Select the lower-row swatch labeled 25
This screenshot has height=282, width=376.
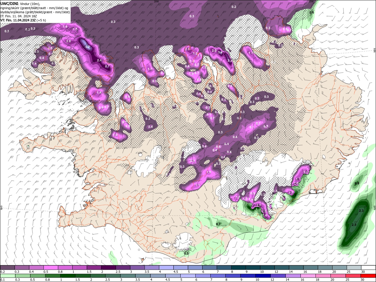[353, 276]
